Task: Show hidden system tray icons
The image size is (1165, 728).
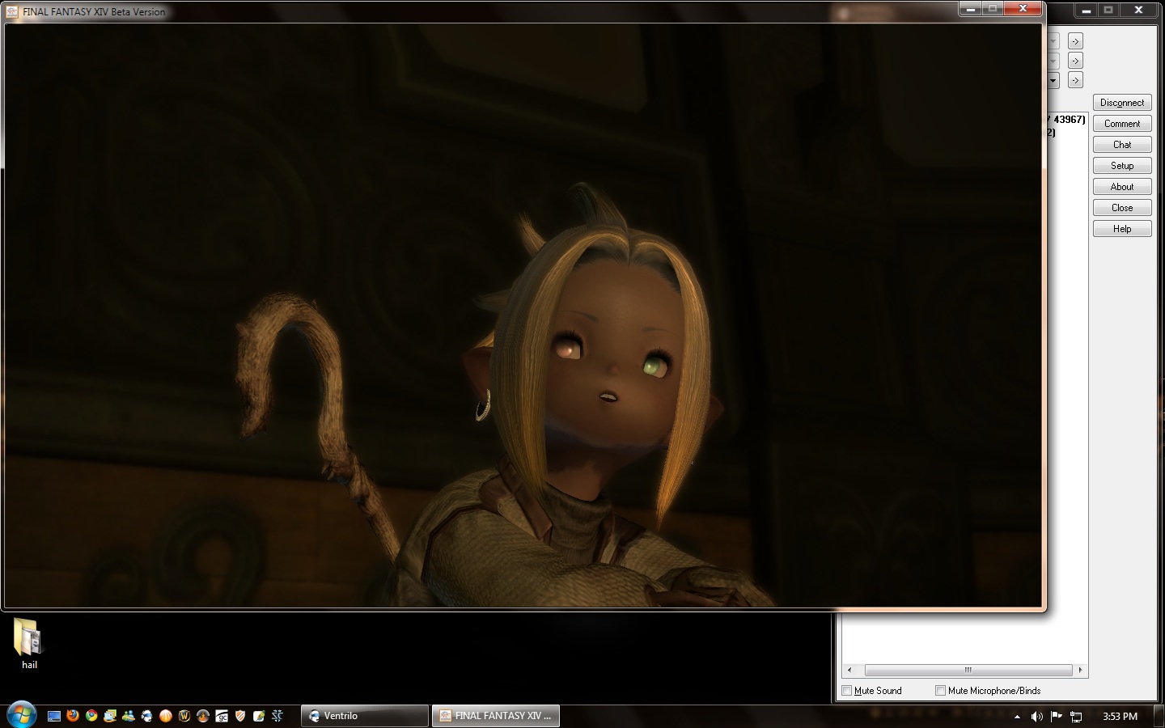Action: coord(1017,717)
